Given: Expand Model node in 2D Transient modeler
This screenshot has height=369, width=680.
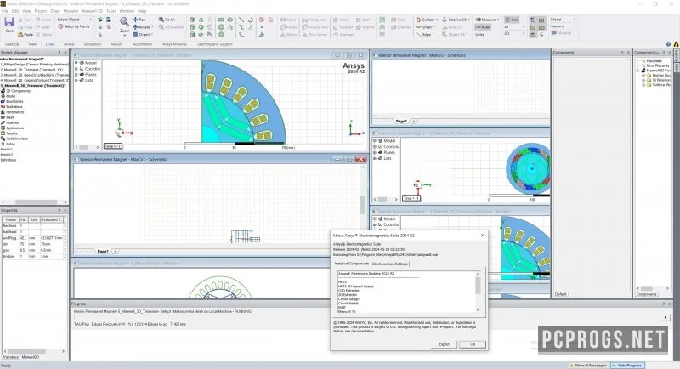Looking at the screenshot, I should [76, 63].
